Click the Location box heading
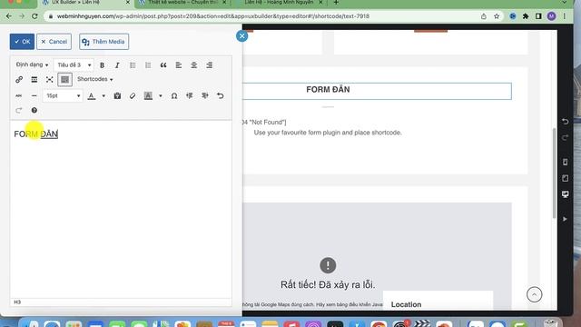Viewport: 581px width, 327px height. pos(406,304)
